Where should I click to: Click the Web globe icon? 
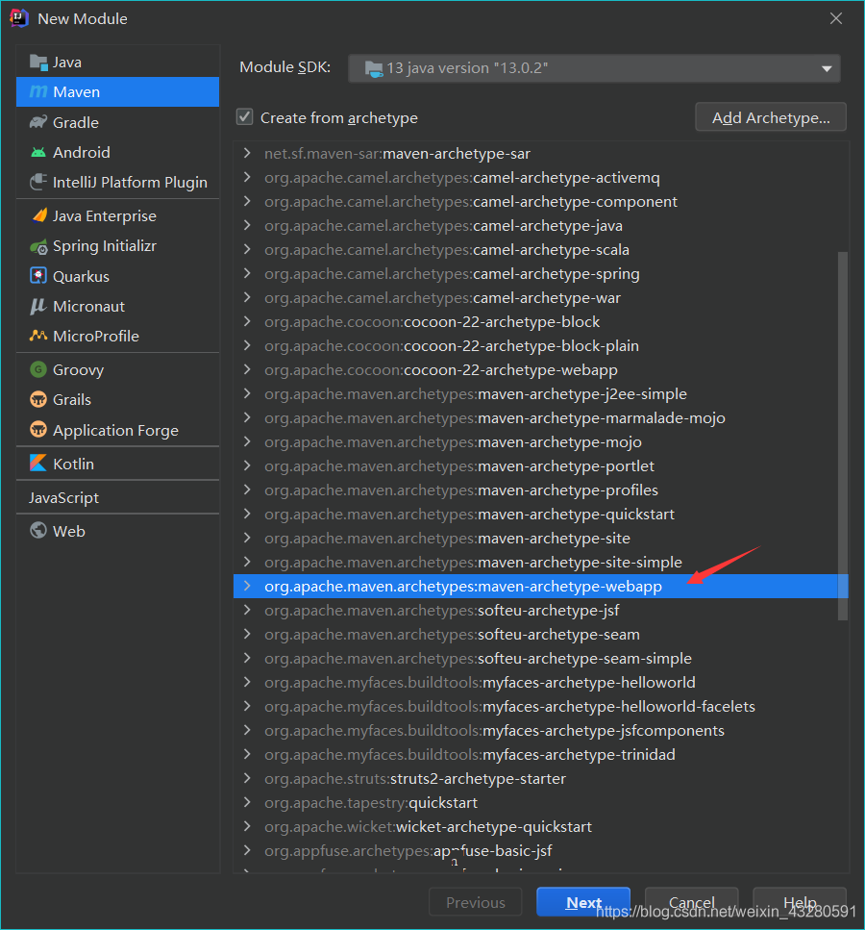pos(38,530)
